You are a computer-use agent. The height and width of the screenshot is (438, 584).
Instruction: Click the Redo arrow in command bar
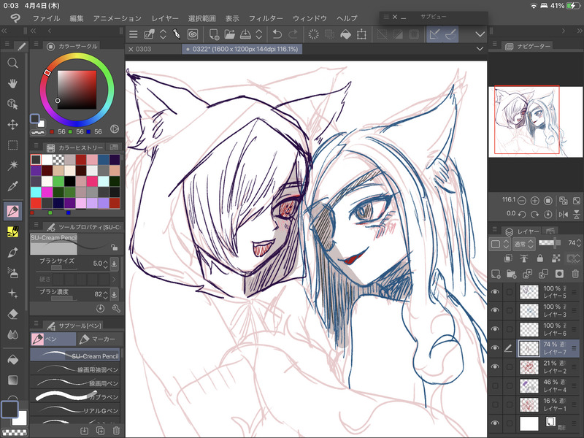293,34
